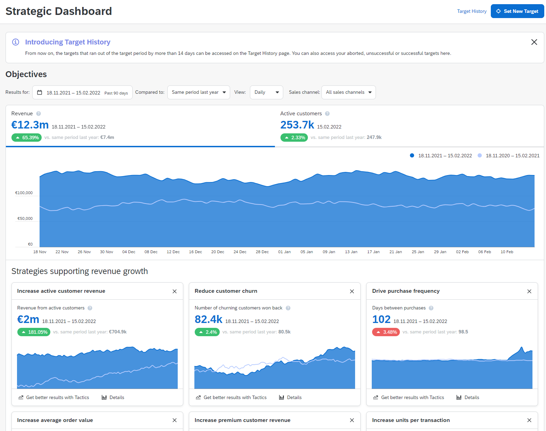This screenshot has width=546, height=431.
Task: Toggle the 18.11.2021 – 15.02.2022 legend series
Action: [x=441, y=156]
